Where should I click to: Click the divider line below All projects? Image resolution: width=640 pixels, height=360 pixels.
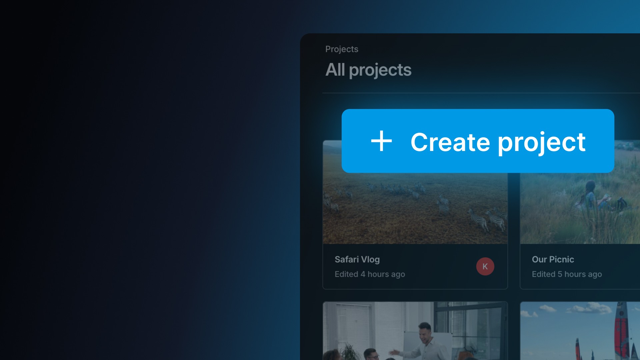point(480,93)
